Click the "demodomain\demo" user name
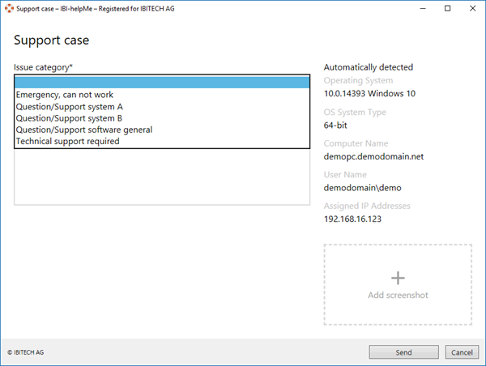 point(362,188)
